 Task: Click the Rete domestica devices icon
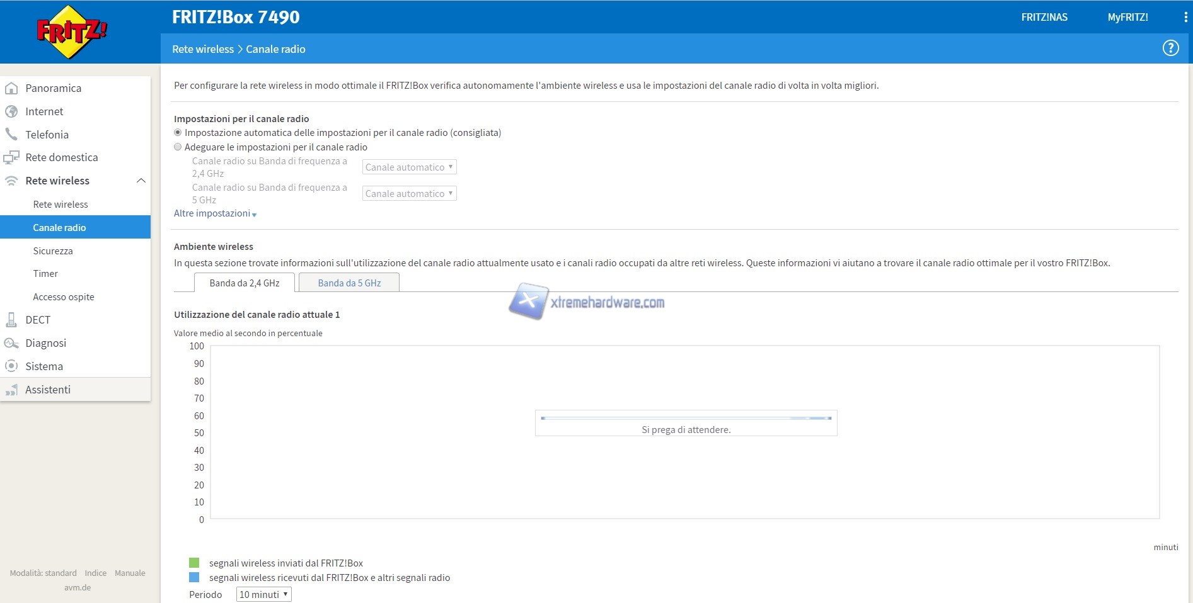pos(11,157)
